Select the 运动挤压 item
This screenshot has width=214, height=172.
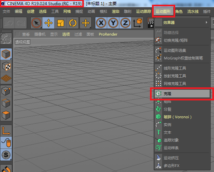(182, 158)
